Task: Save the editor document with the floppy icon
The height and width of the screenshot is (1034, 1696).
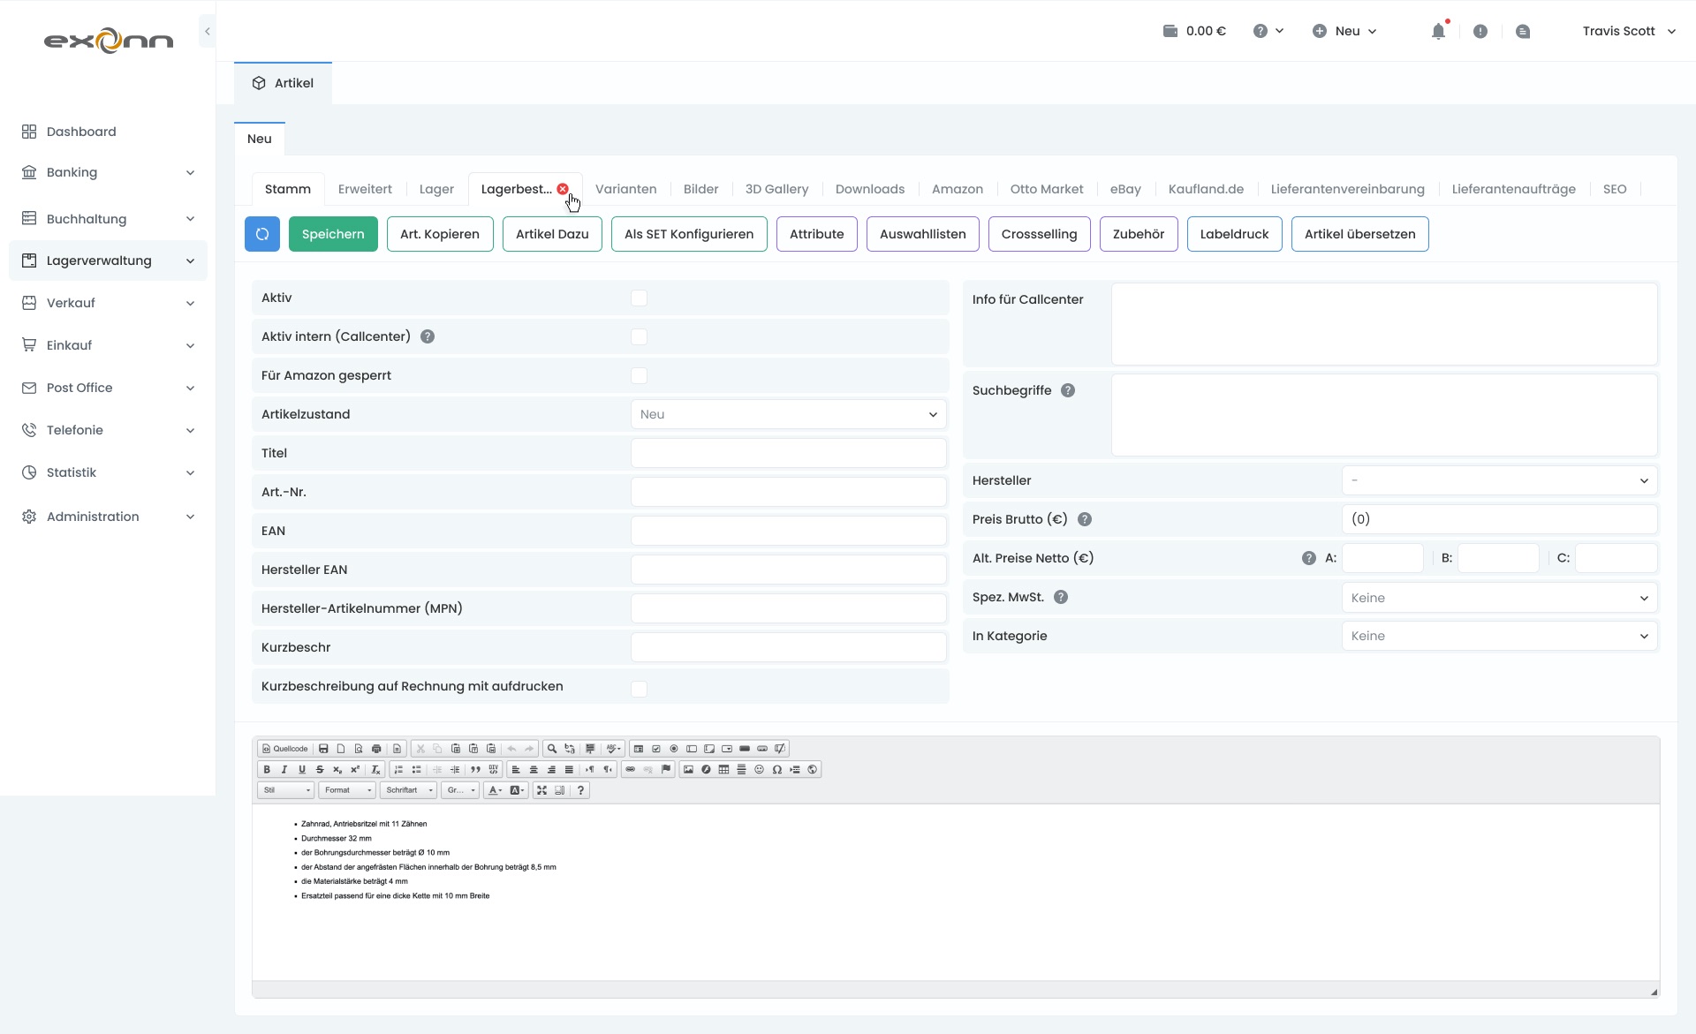Action: [323, 749]
